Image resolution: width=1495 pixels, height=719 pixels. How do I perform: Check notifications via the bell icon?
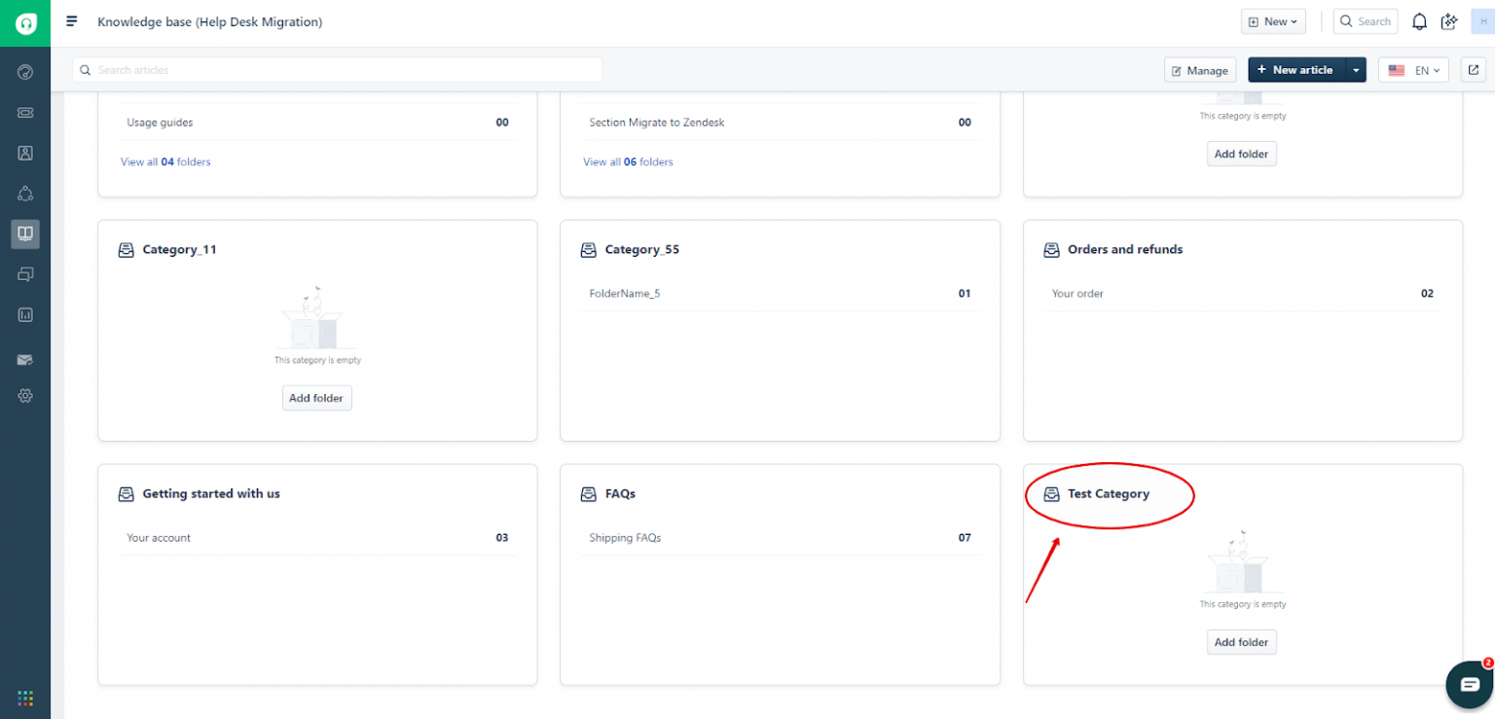[1419, 20]
